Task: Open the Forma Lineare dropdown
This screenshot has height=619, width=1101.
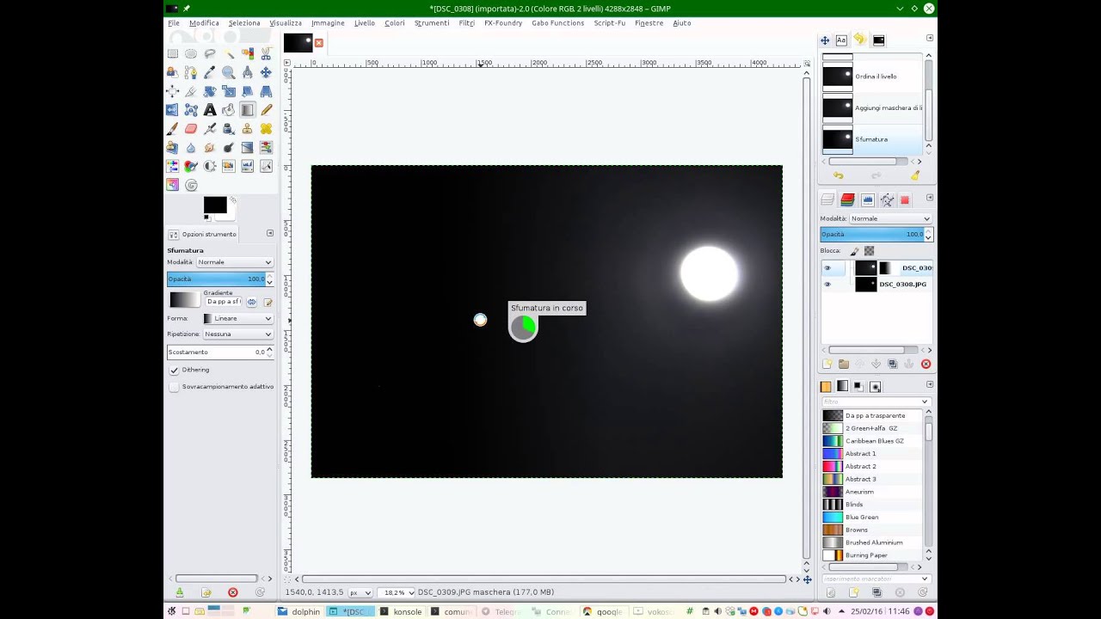Action: coord(237,318)
